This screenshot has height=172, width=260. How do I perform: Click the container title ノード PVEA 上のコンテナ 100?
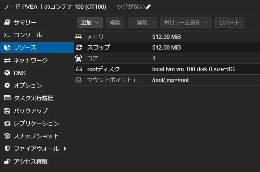[x=55, y=7]
